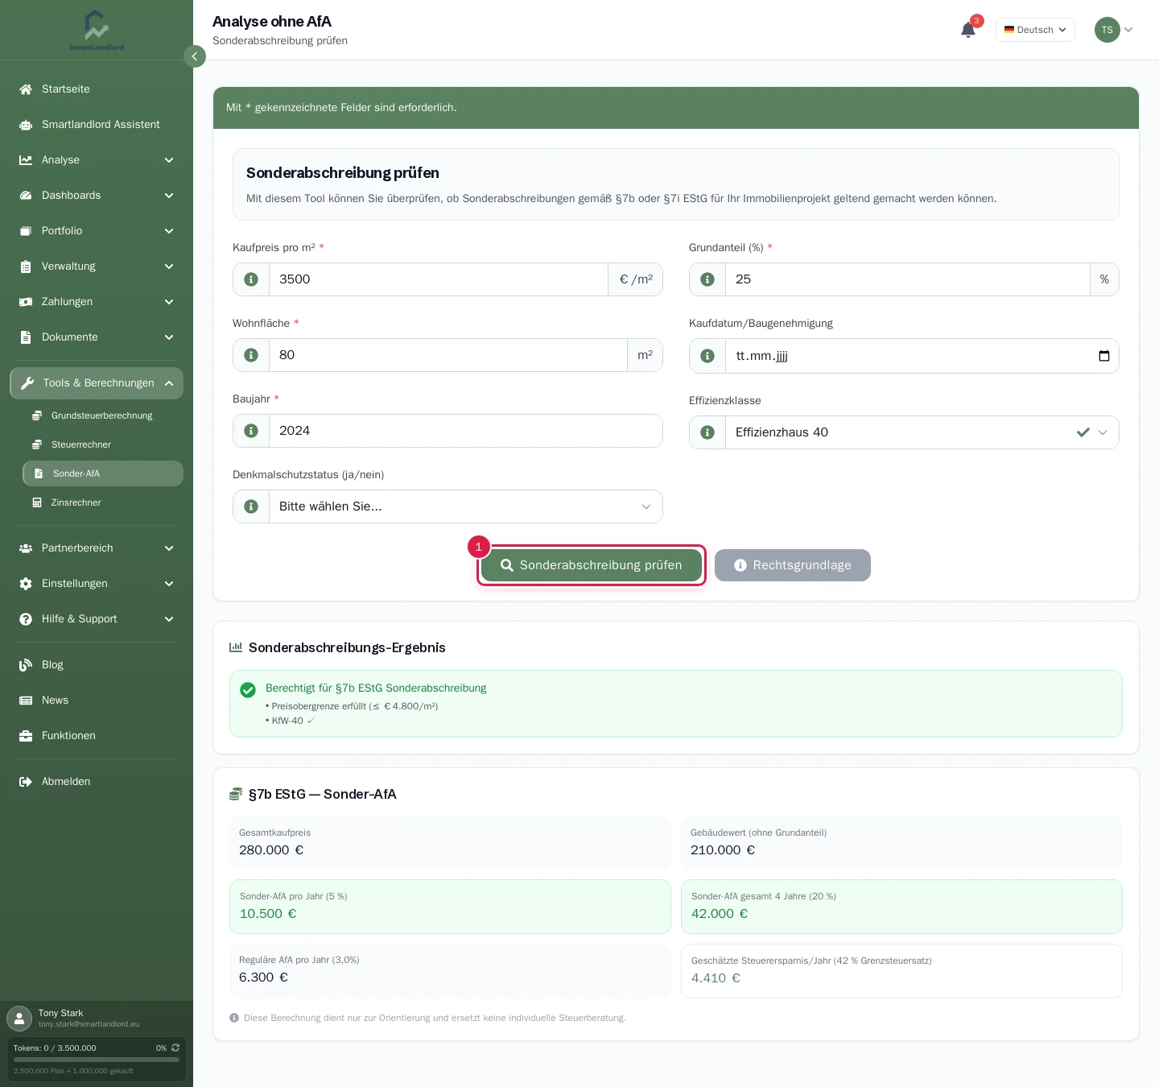Click info icon beside Effizienzklasse dropdown
The height and width of the screenshot is (1087, 1159).
pyautogui.click(x=707, y=432)
